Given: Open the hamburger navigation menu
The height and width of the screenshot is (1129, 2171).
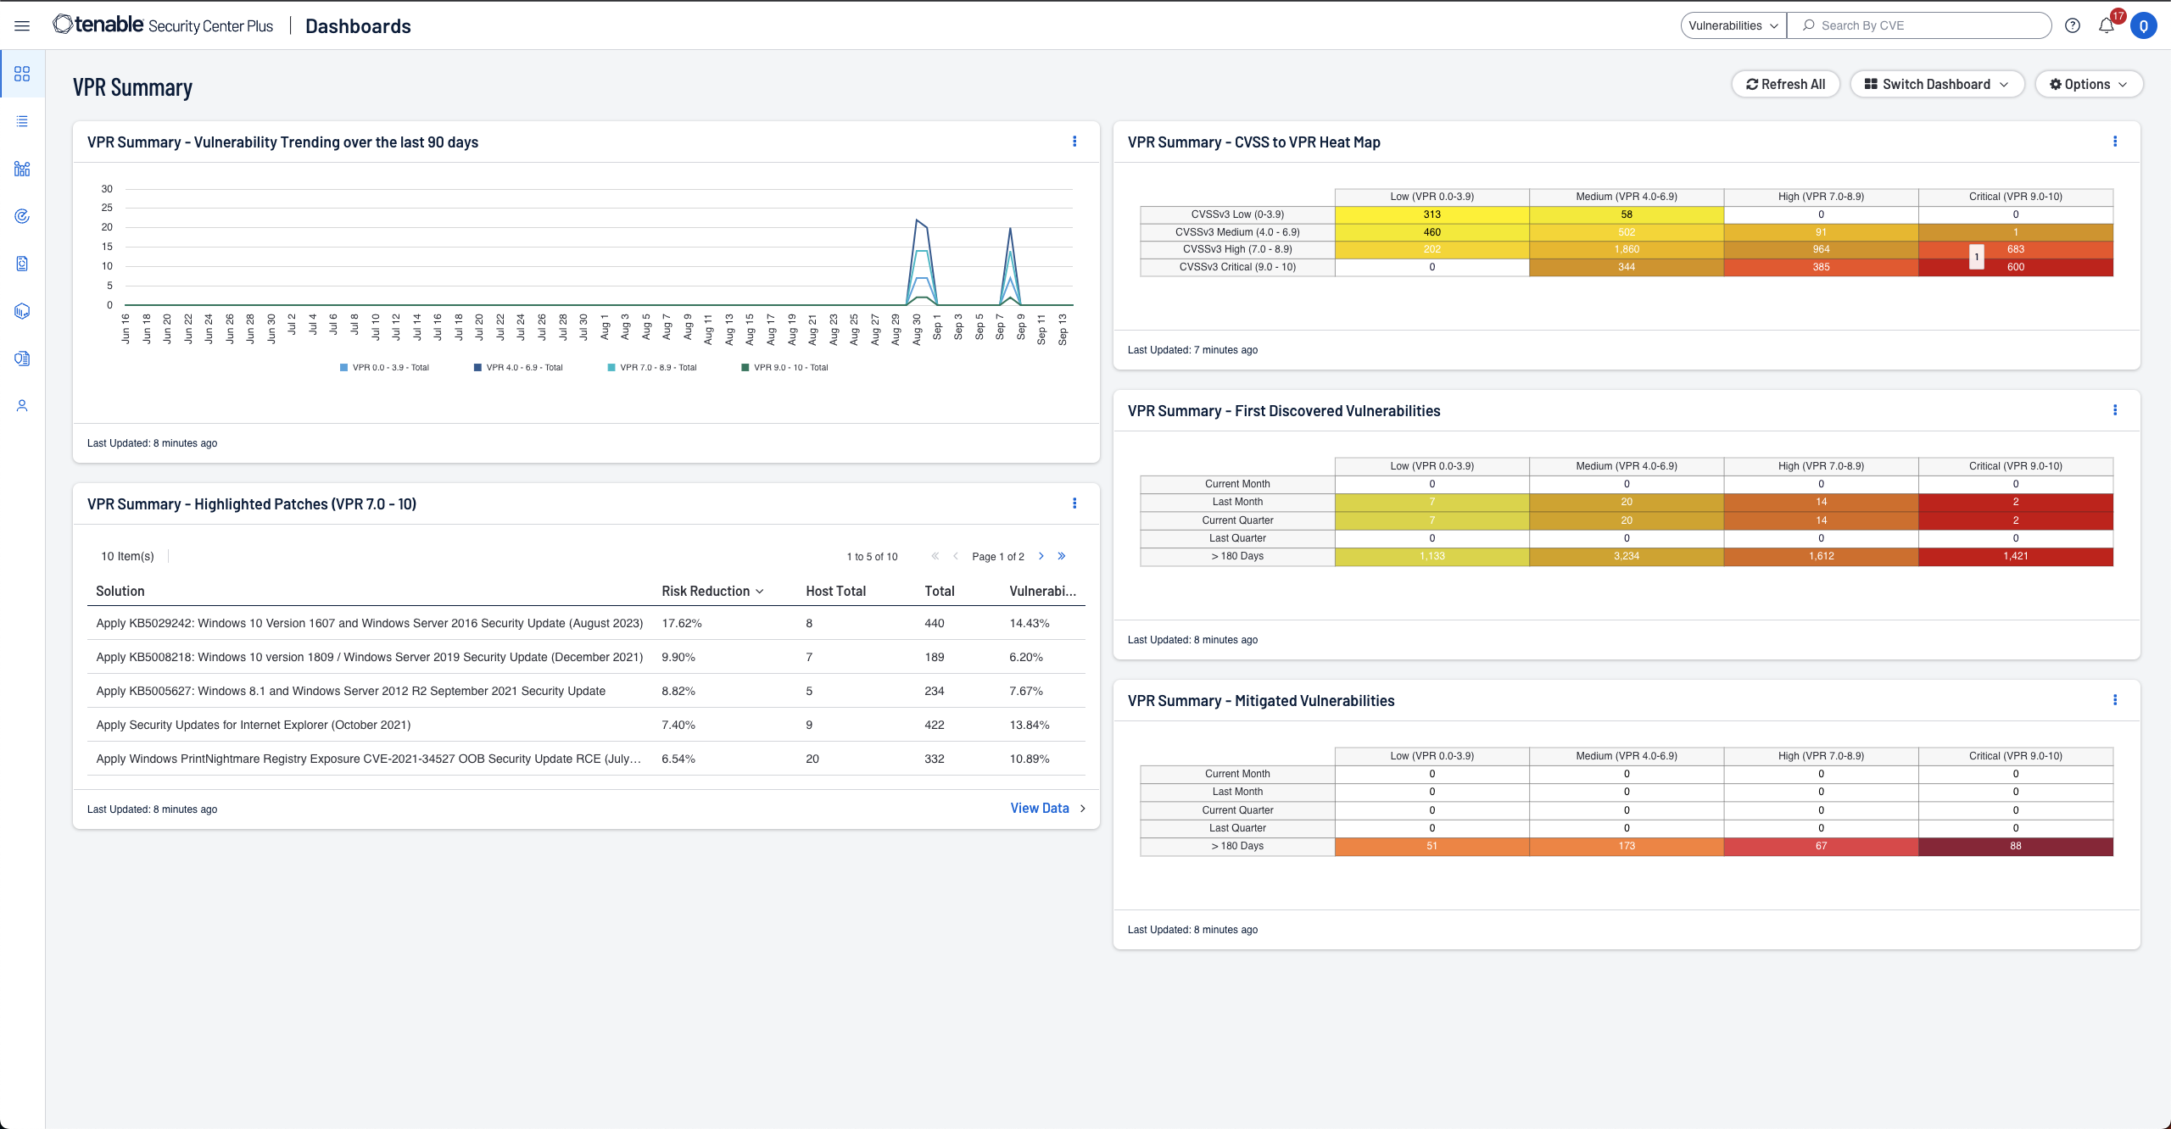Looking at the screenshot, I should 22,26.
